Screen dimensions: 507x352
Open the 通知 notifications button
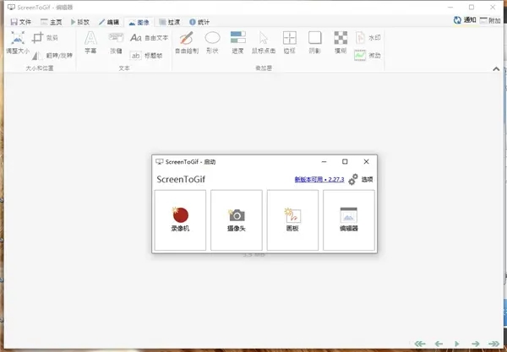click(464, 20)
